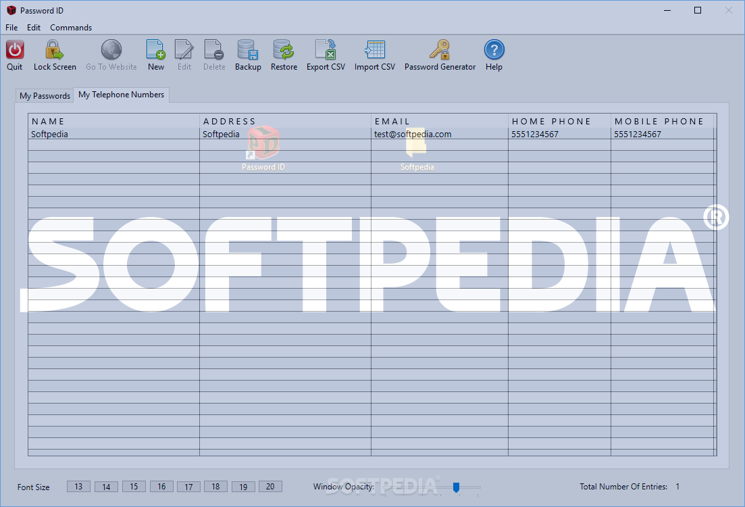Click the Go To Website globe icon
The height and width of the screenshot is (507, 745).
(111, 49)
